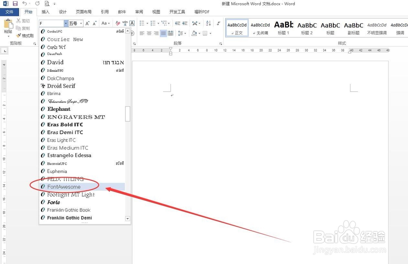Center align the text
408x264 pixels.
click(149, 33)
